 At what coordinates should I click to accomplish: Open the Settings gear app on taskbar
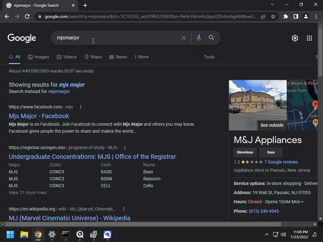(x=52, y=234)
